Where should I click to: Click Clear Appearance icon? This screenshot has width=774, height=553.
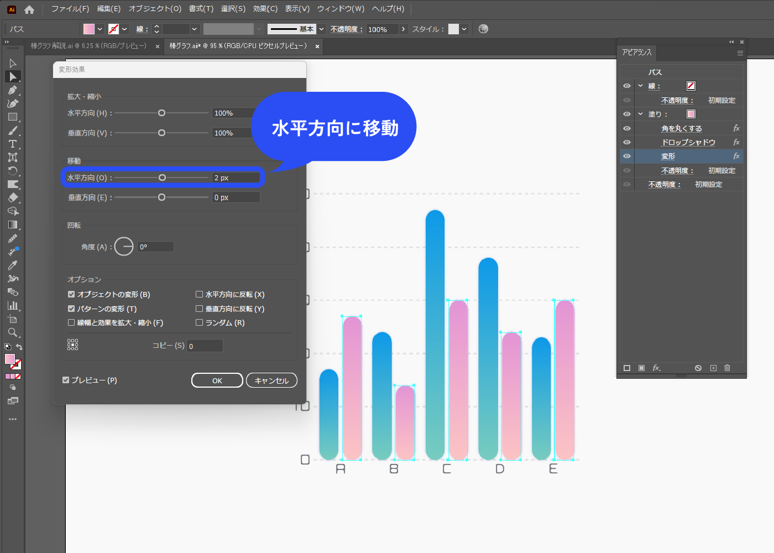click(698, 368)
